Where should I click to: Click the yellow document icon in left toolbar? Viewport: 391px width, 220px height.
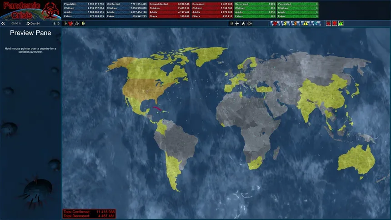pos(83,24)
